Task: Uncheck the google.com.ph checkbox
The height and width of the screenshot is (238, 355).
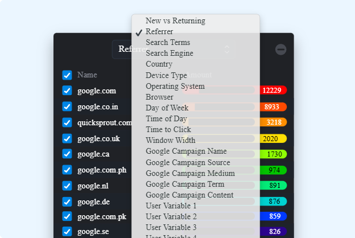Action: pos(67,170)
